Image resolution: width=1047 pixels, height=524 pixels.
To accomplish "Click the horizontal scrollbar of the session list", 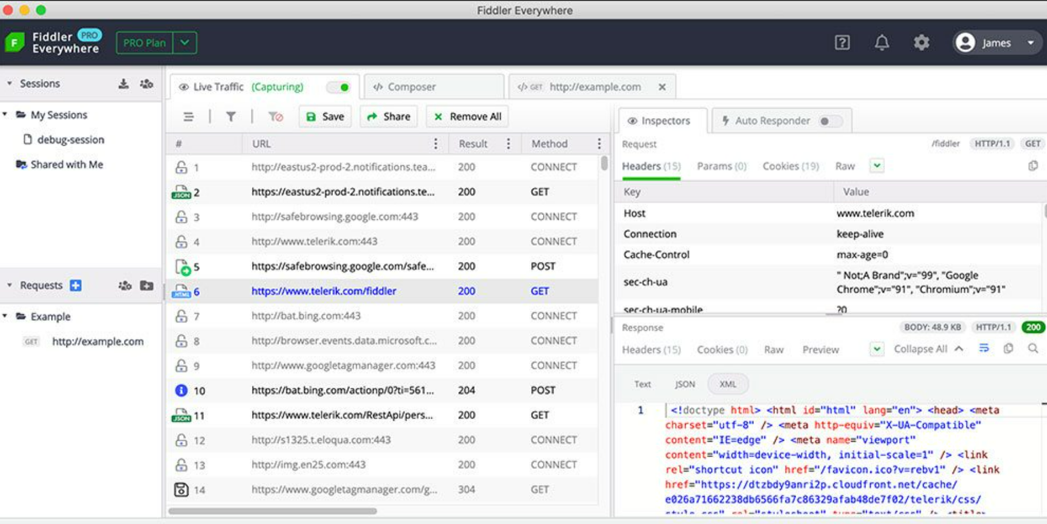I will pos(272,511).
